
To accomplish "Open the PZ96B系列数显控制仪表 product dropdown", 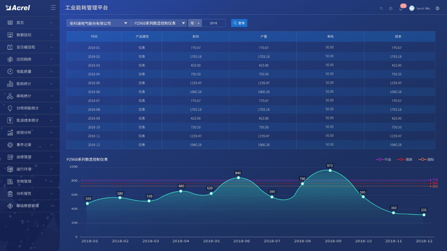I will click(x=159, y=23).
